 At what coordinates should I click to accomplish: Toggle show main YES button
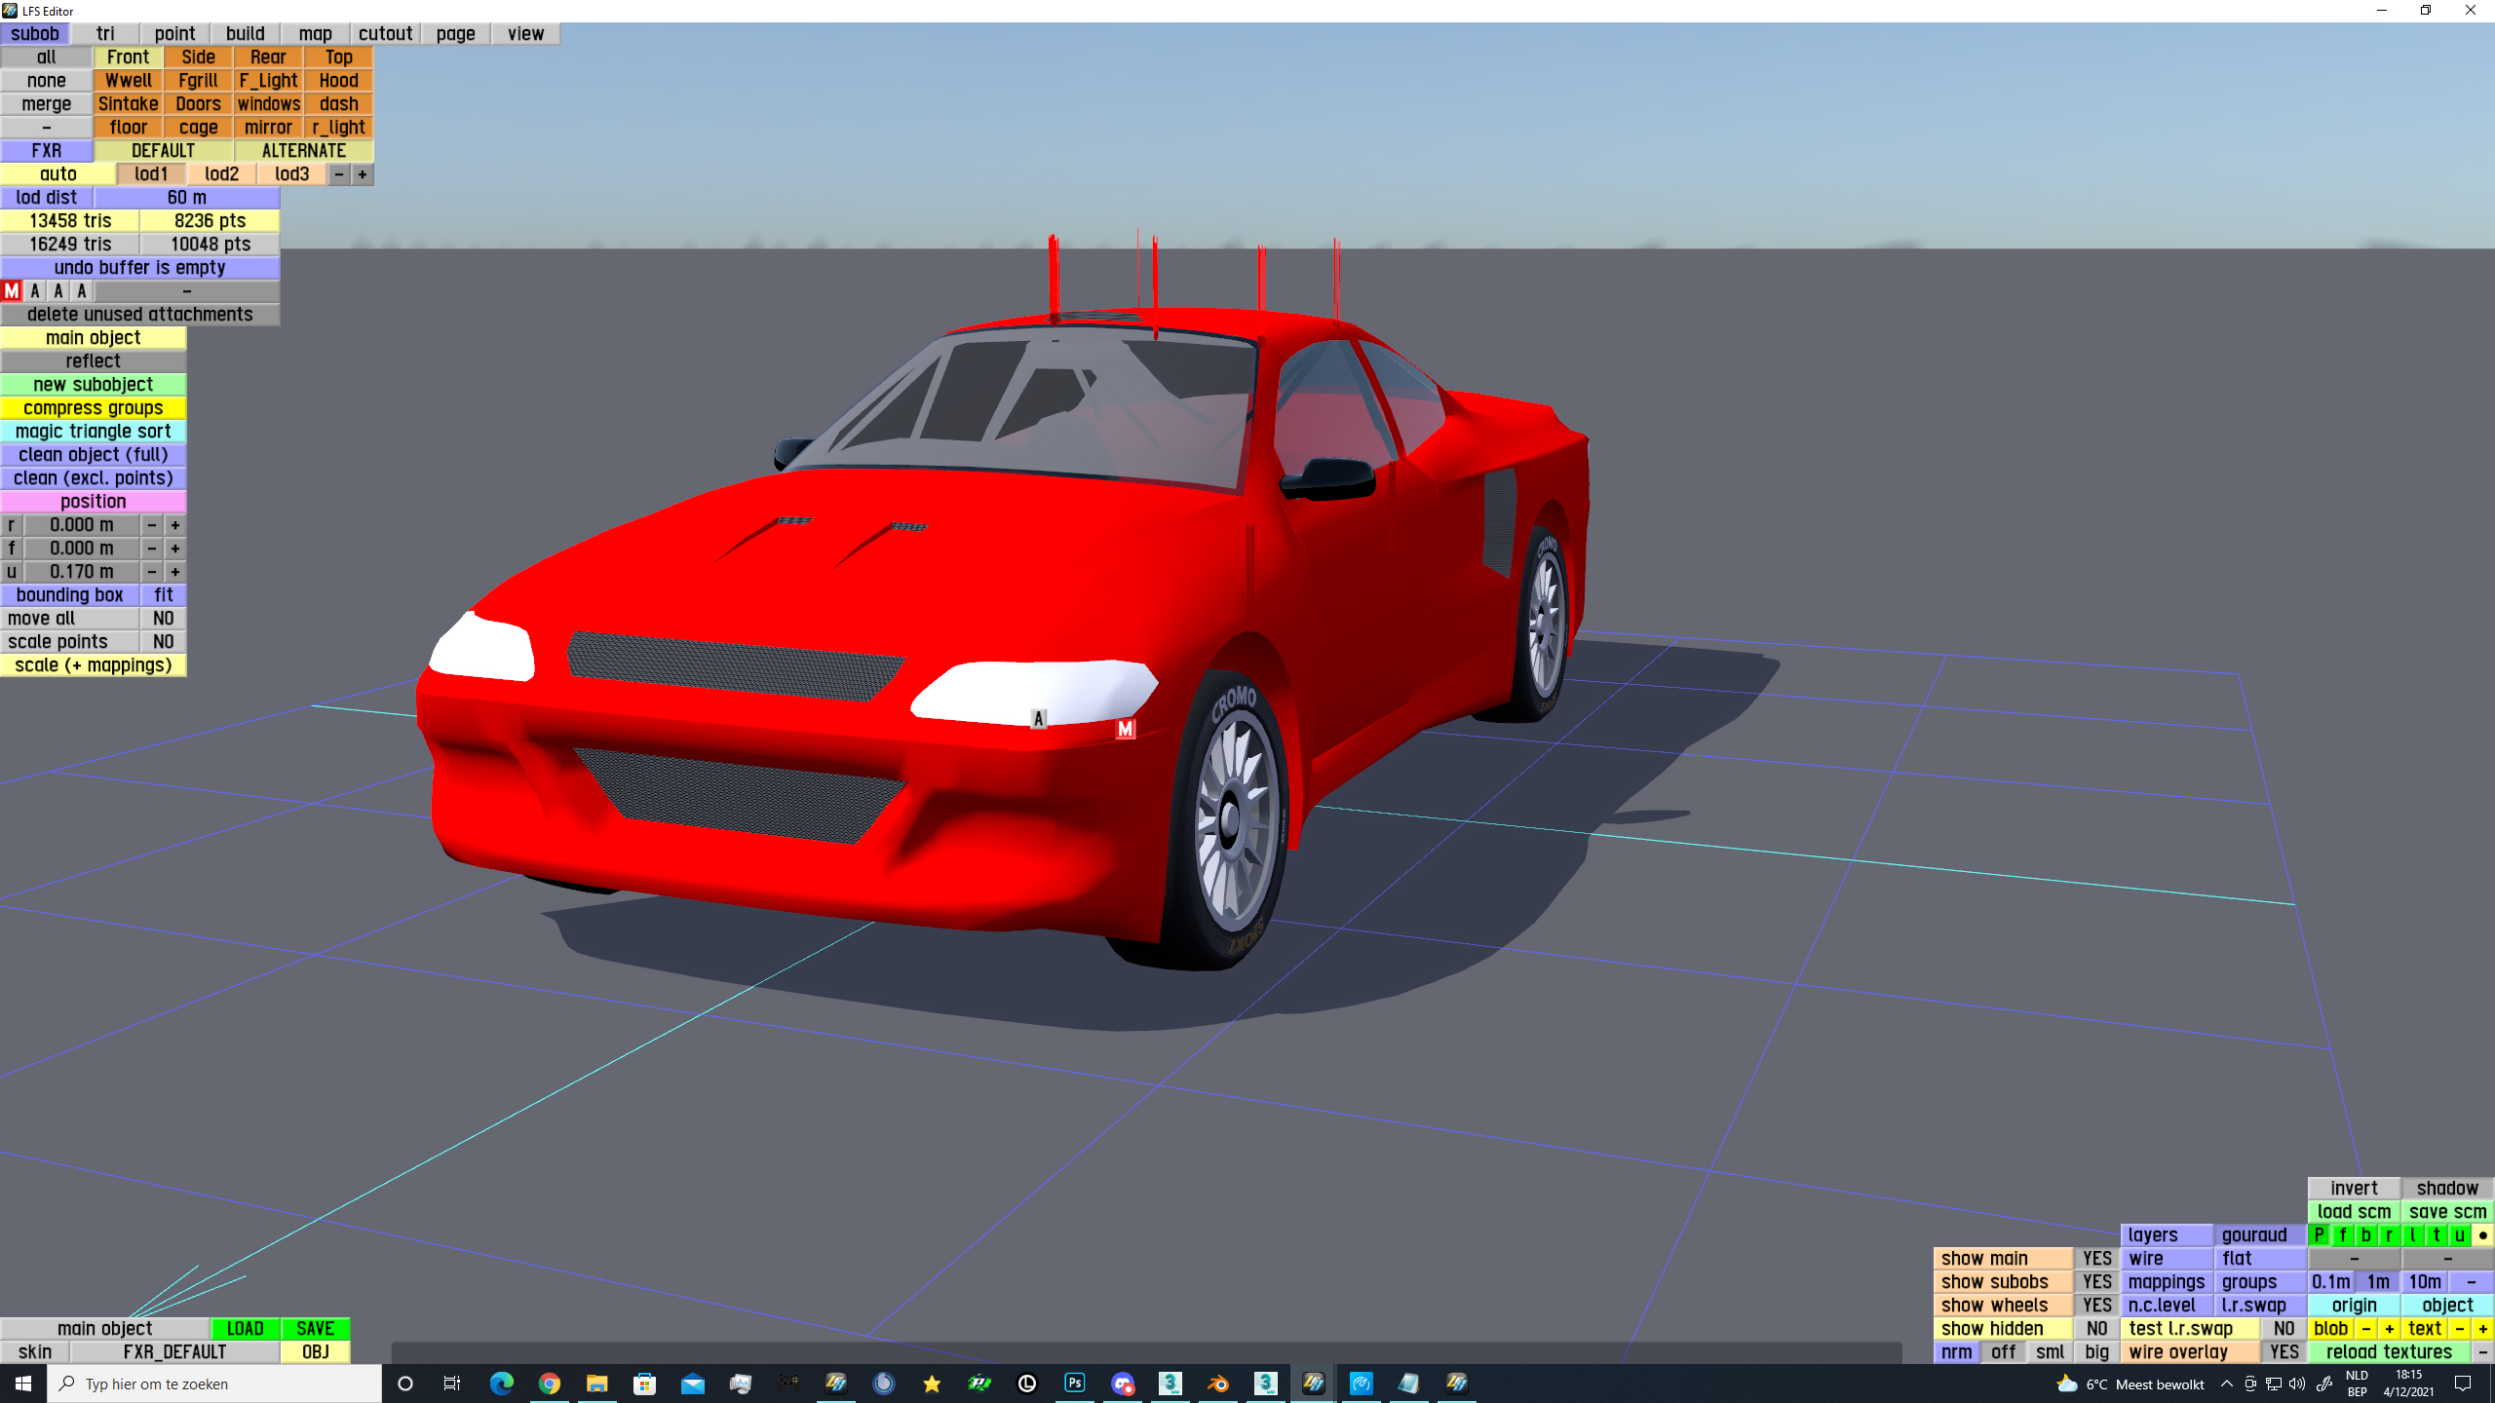[2096, 1259]
